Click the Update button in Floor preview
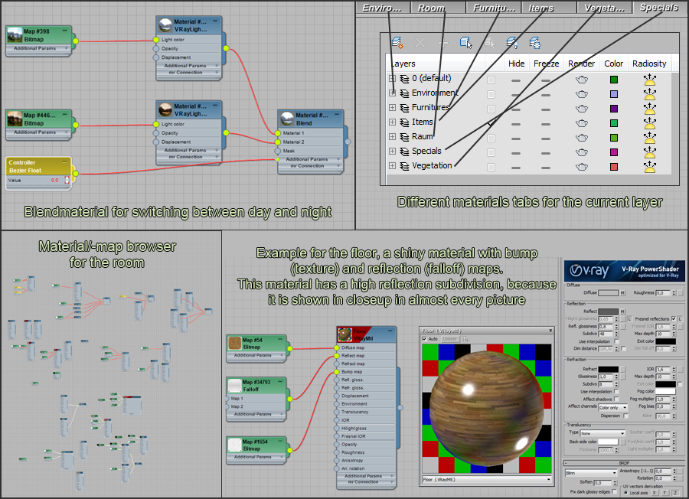This screenshot has width=689, height=499. point(450,338)
